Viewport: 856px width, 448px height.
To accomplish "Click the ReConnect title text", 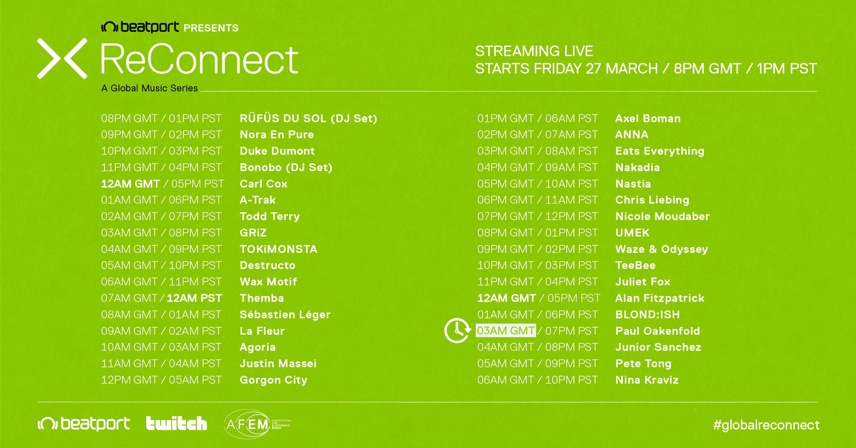I will point(199,59).
